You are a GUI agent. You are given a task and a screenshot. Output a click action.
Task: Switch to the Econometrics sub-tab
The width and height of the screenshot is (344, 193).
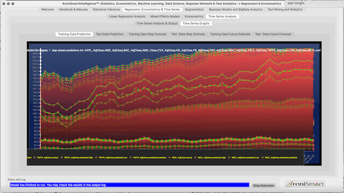(x=193, y=17)
